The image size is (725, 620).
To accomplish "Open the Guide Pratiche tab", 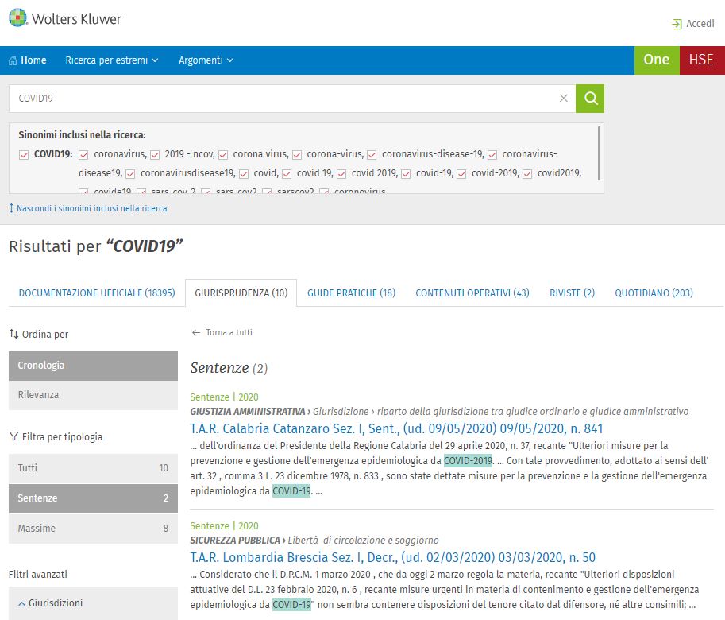I will pos(351,293).
